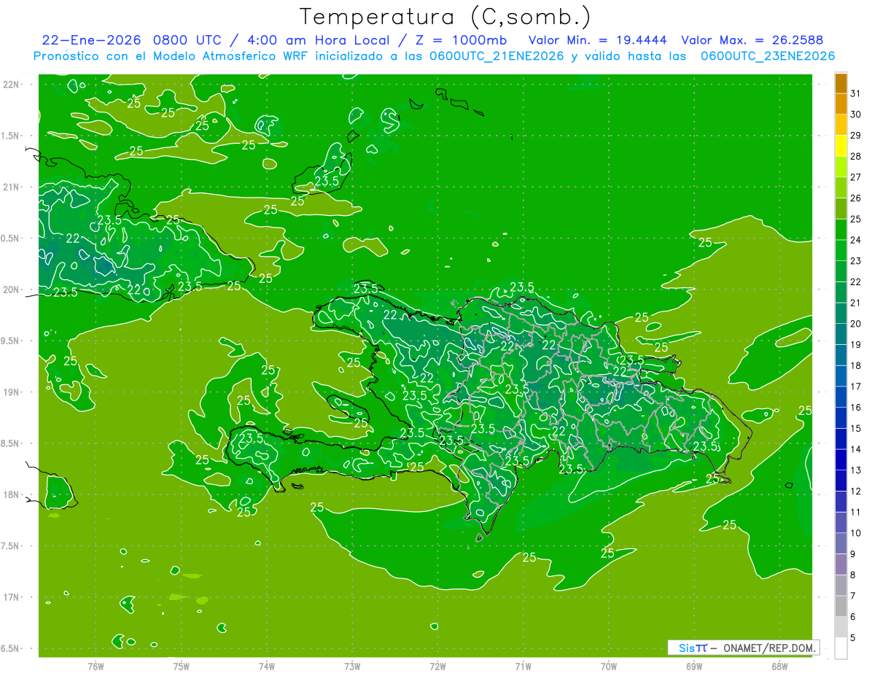Click the legend scale label '27'
The image size is (875, 676).
point(856,177)
